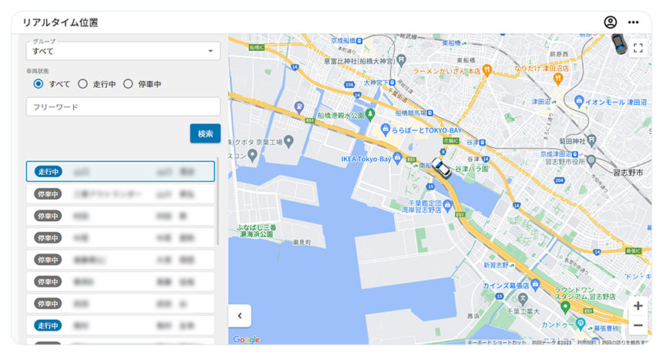Screen dimensions: 663x356
Task: Select the last fully visible 走行中 vehicle row
Action: pos(120,325)
